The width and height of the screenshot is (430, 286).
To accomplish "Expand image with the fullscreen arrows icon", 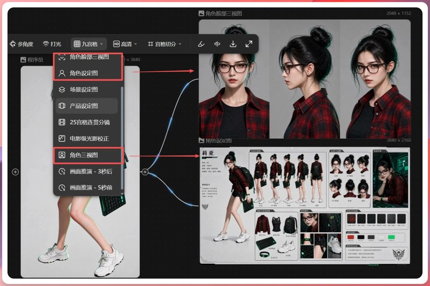I will pyautogui.click(x=249, y=44).
